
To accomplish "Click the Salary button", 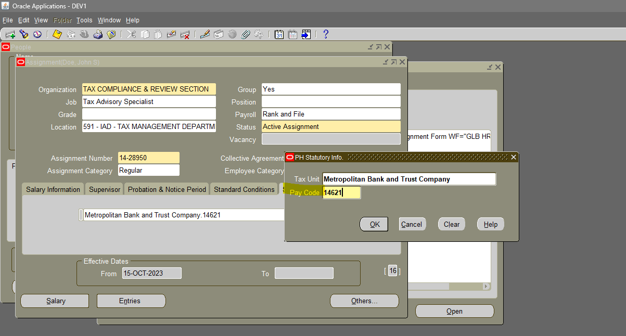I will pos(55,301).
